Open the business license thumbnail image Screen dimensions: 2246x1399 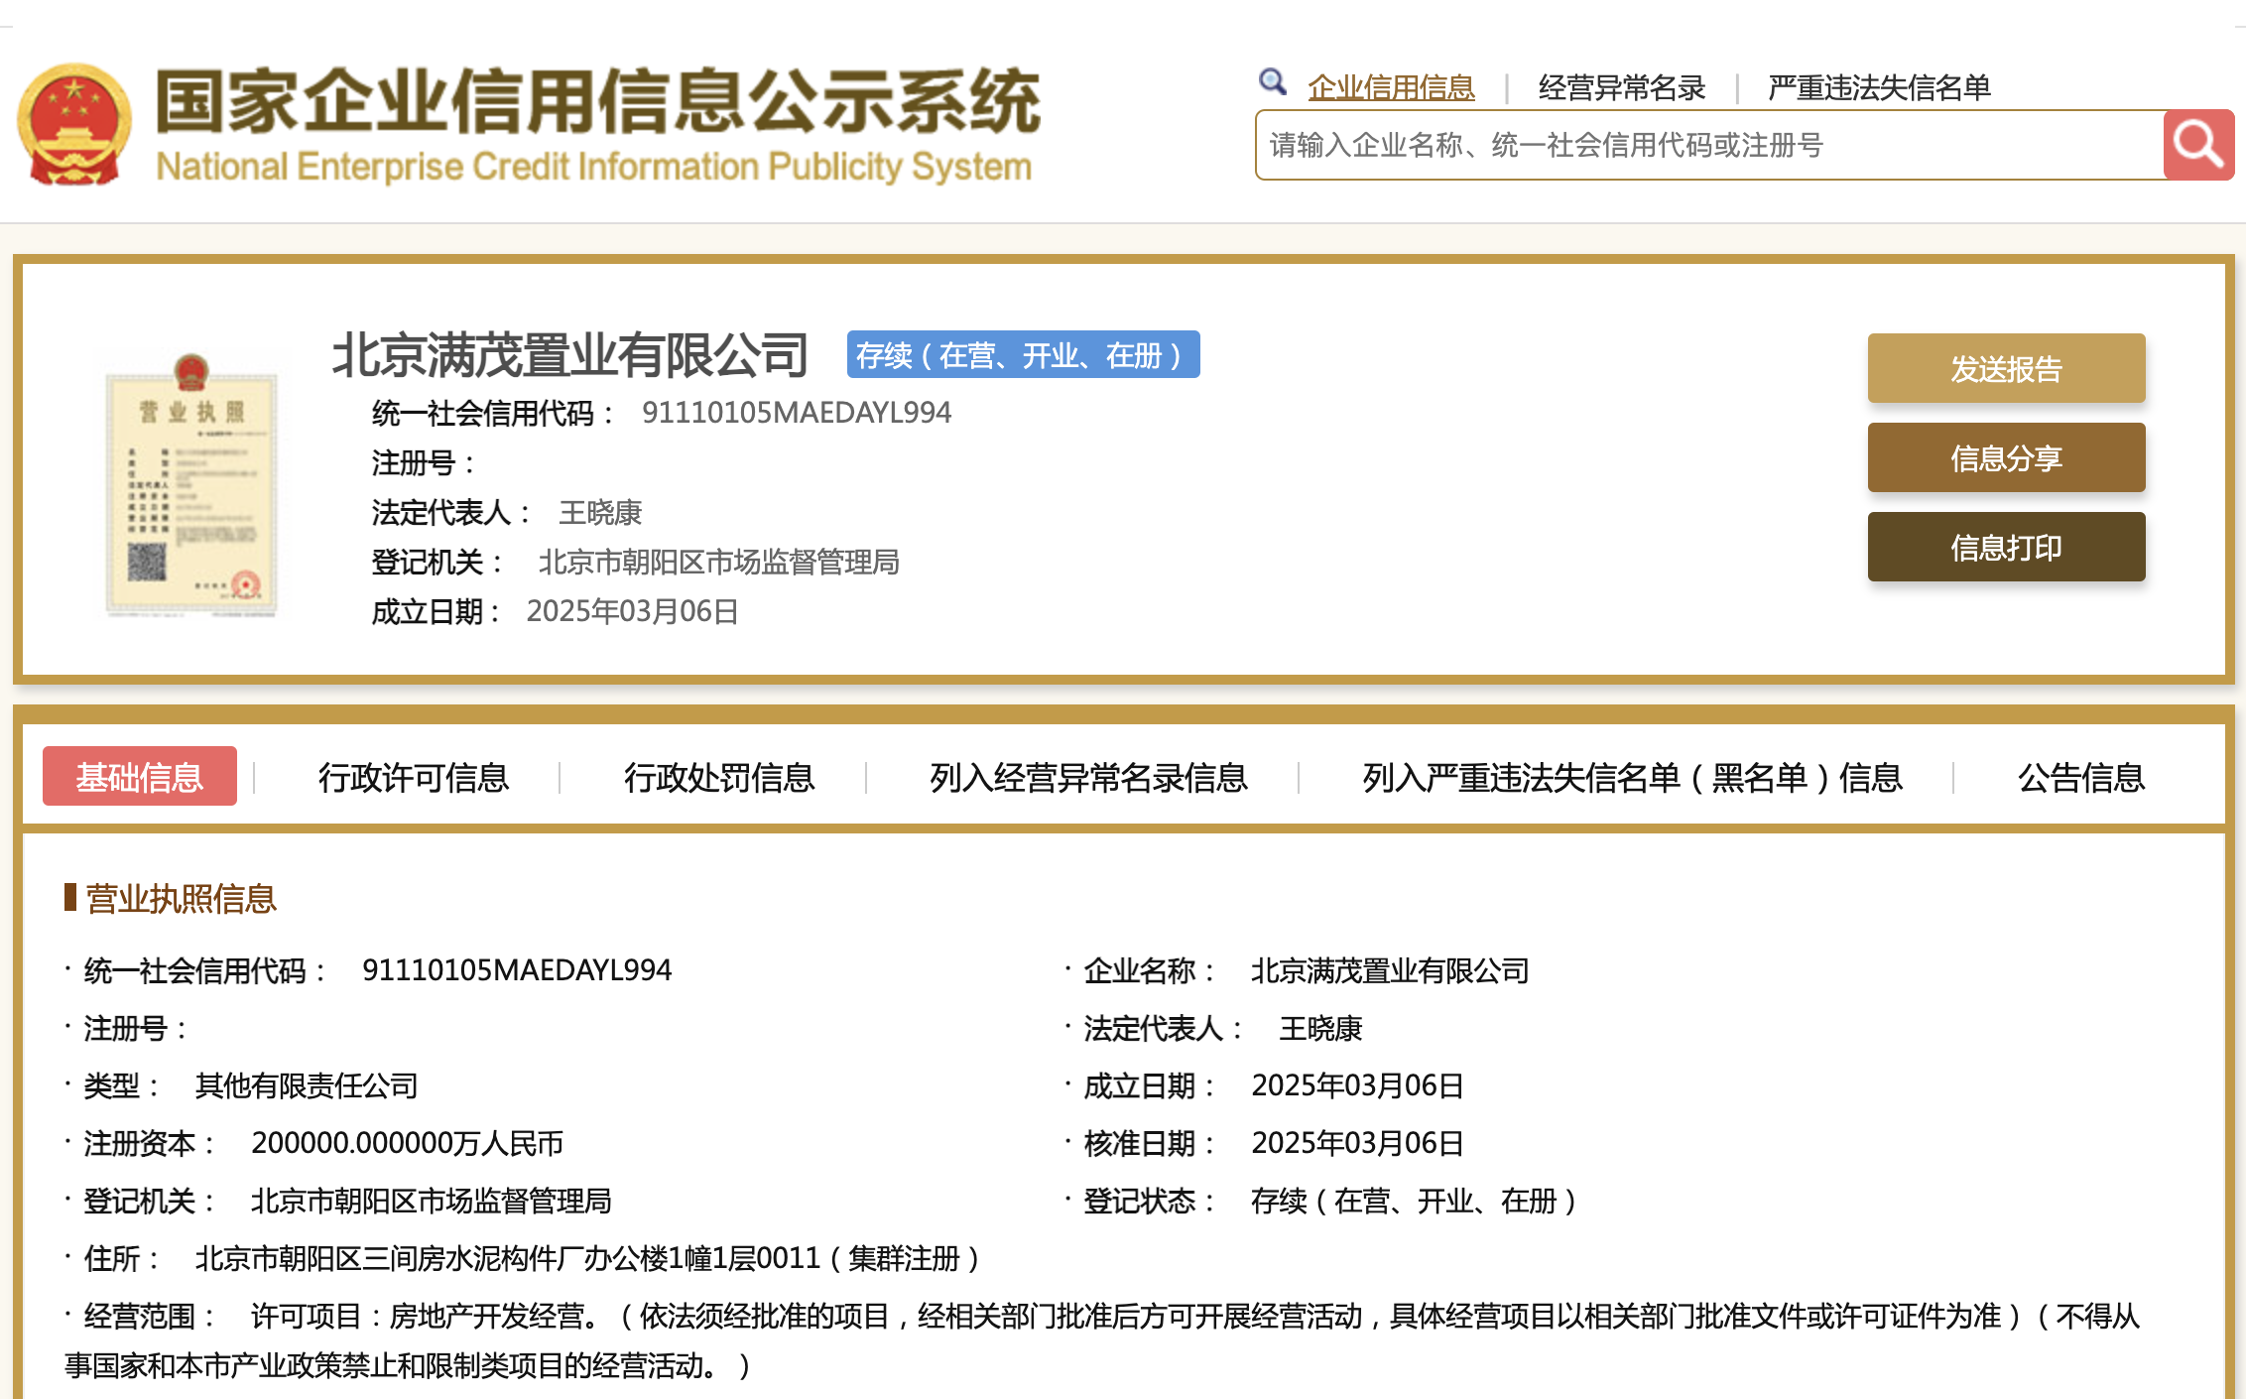click(191, 486)
